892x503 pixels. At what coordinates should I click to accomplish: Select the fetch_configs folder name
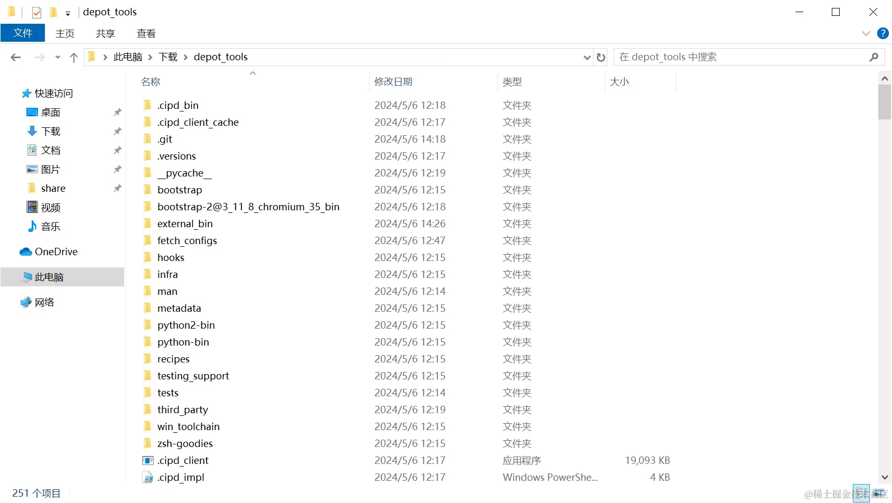(187, 241)
